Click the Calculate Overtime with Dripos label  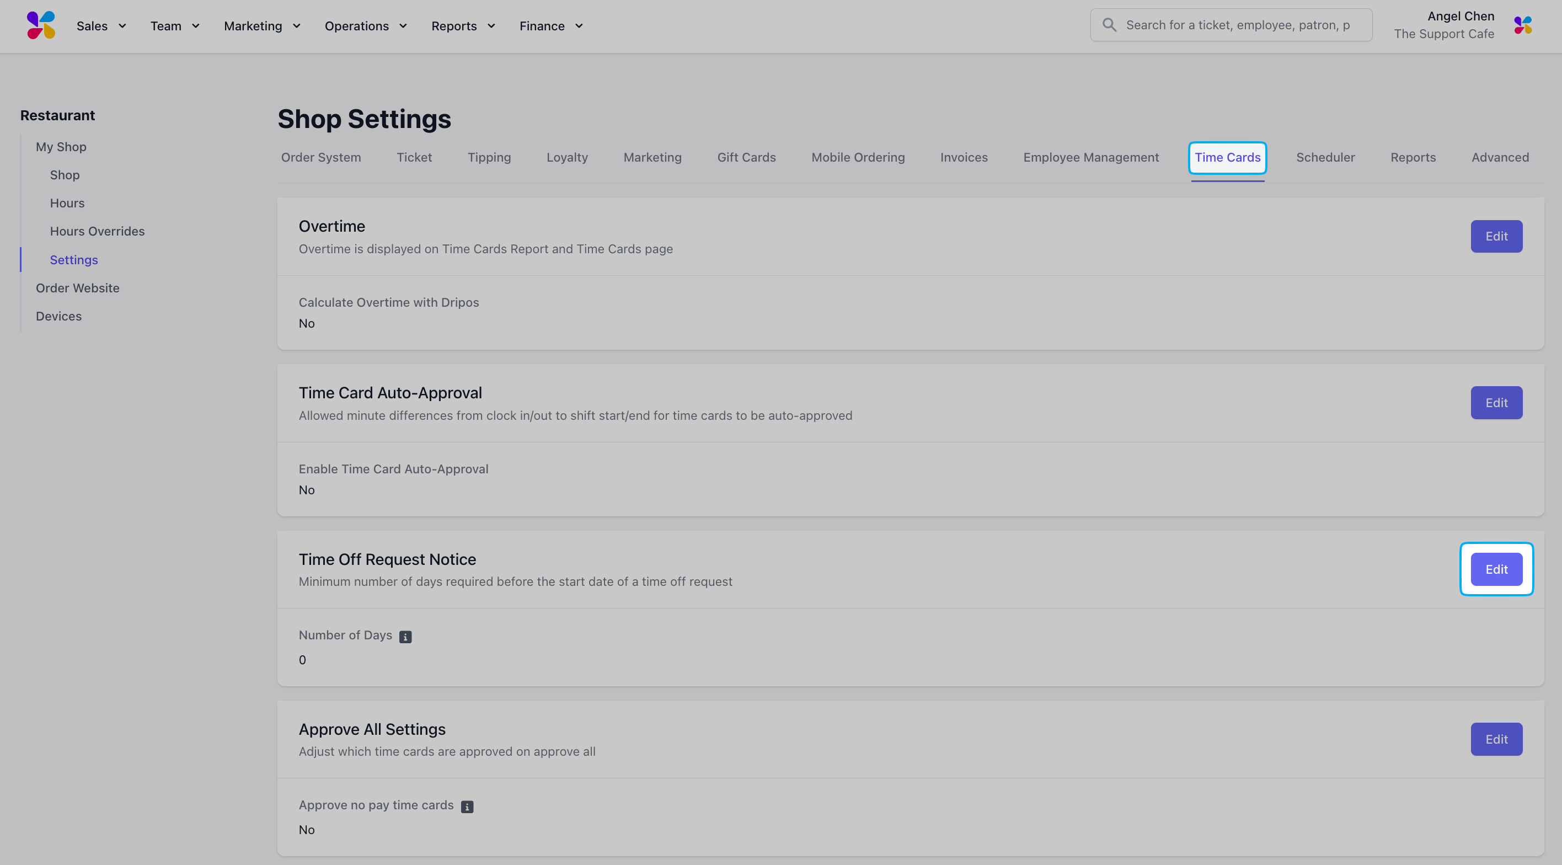[389, 302]
